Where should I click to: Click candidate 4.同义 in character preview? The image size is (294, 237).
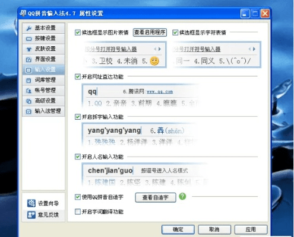[204, 61]
